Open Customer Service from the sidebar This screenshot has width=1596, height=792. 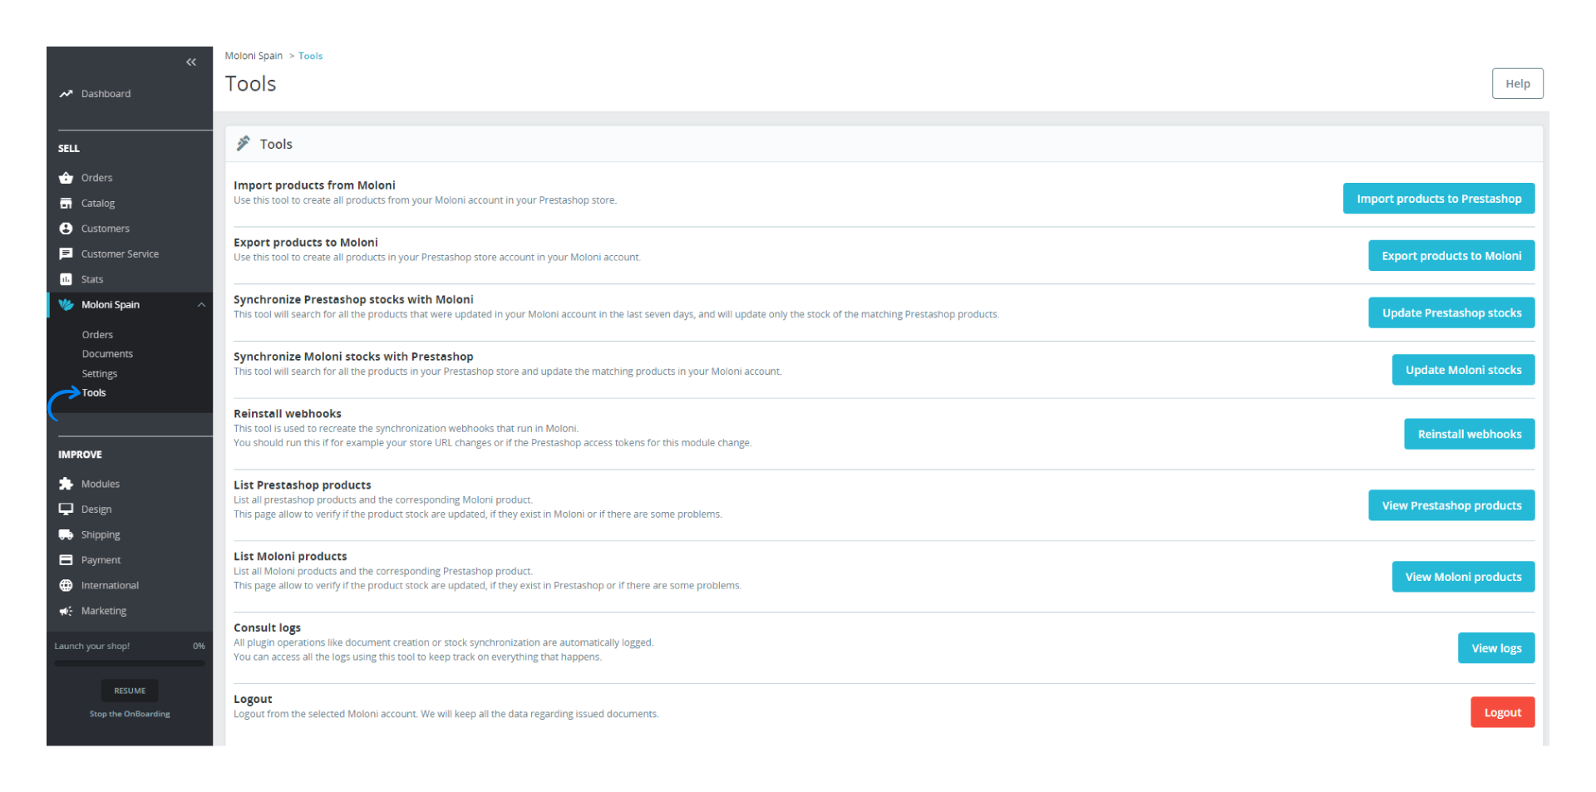point(66,253)
